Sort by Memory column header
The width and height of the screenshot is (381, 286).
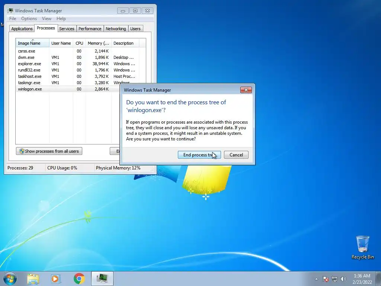pyautogui.click(x=98, y=43)
